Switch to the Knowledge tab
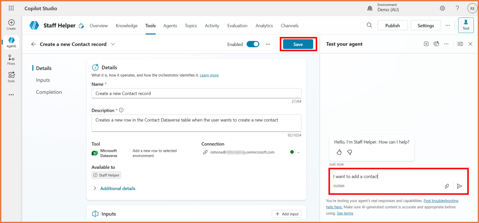The width and height of the screenshot is (479, 223). (126, 26)
